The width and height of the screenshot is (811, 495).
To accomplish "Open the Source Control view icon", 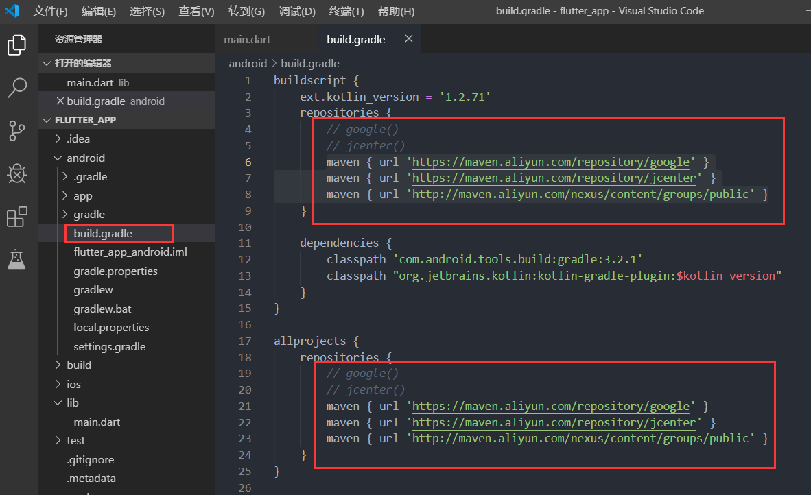I will click(17, 130).
